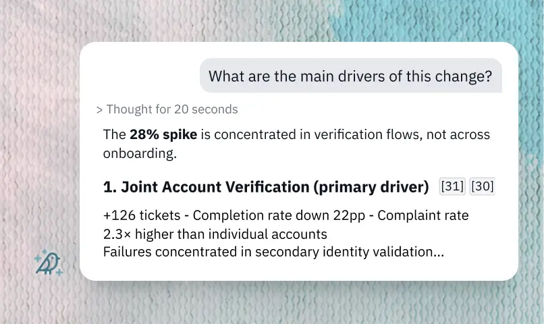544x324 pixels.
Task: Click '2.3× higher than individual accounts' text
Action: click(x=215, y=234)
